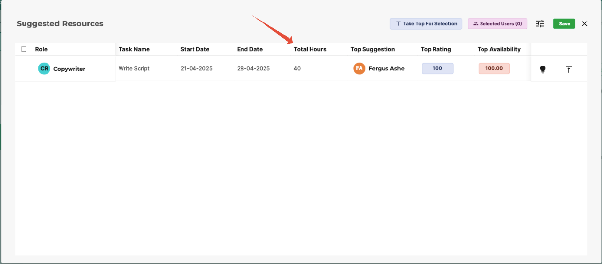This screenshot has width=602, height=264.
Task: Select the Copywriter role name
Action: point(69,69)
